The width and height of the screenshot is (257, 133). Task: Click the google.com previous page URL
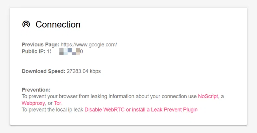coord(89,44)
